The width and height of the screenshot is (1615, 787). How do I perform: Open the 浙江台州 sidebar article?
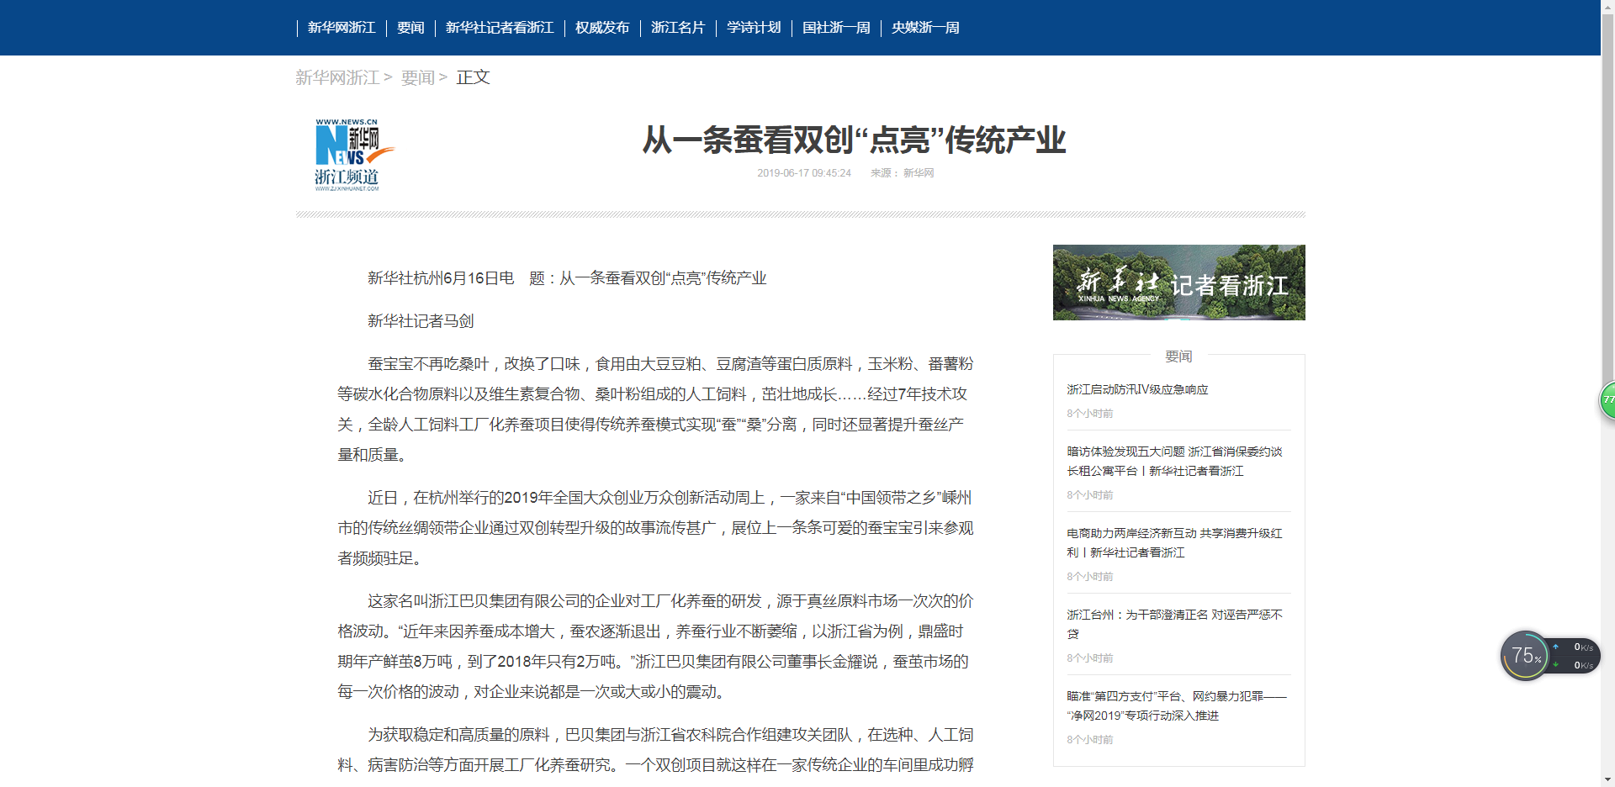(1174, 624)
